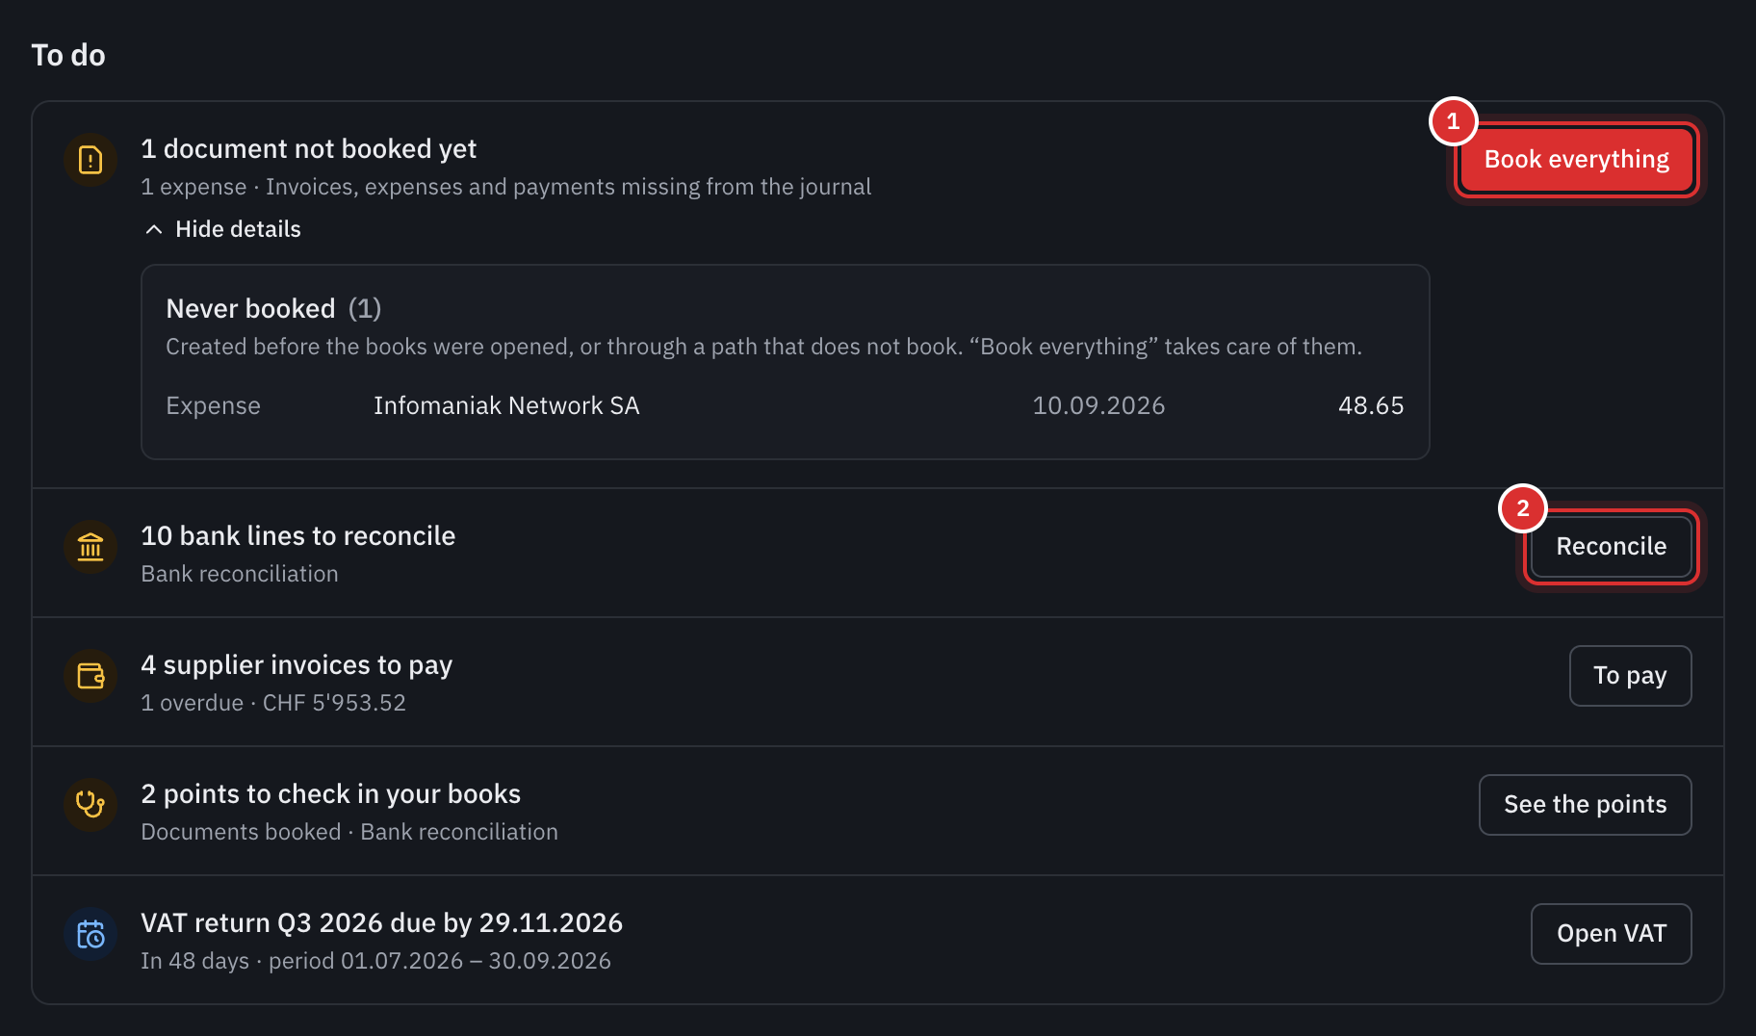Click 2 points to check in your books

[x=330, y=793]
